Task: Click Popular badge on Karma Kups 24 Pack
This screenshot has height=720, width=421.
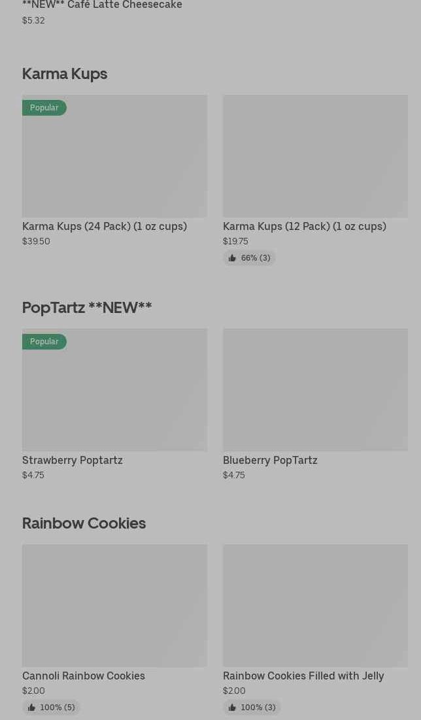Action: [x=44, y=108]
